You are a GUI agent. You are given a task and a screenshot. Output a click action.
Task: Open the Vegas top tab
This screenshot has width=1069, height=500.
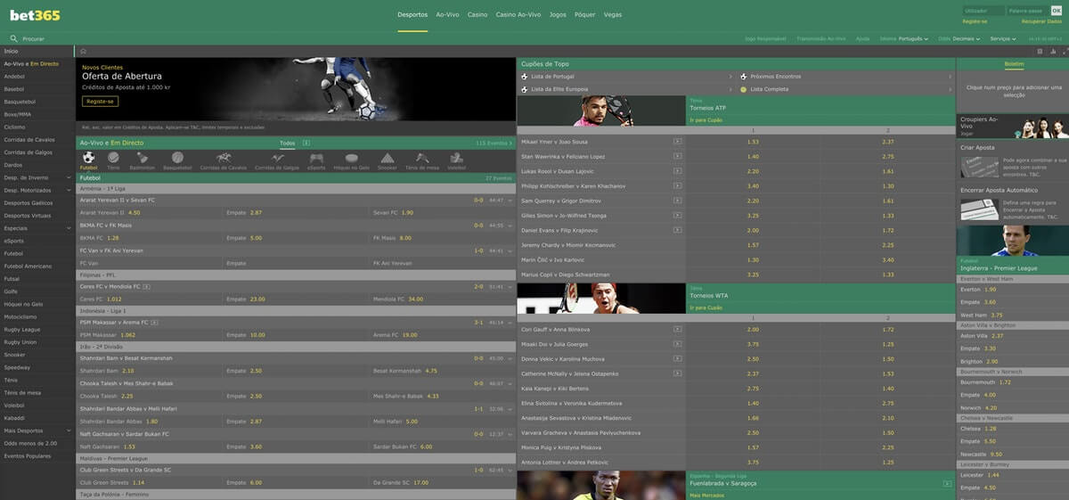pyautogui.click(x=613, y=15)
